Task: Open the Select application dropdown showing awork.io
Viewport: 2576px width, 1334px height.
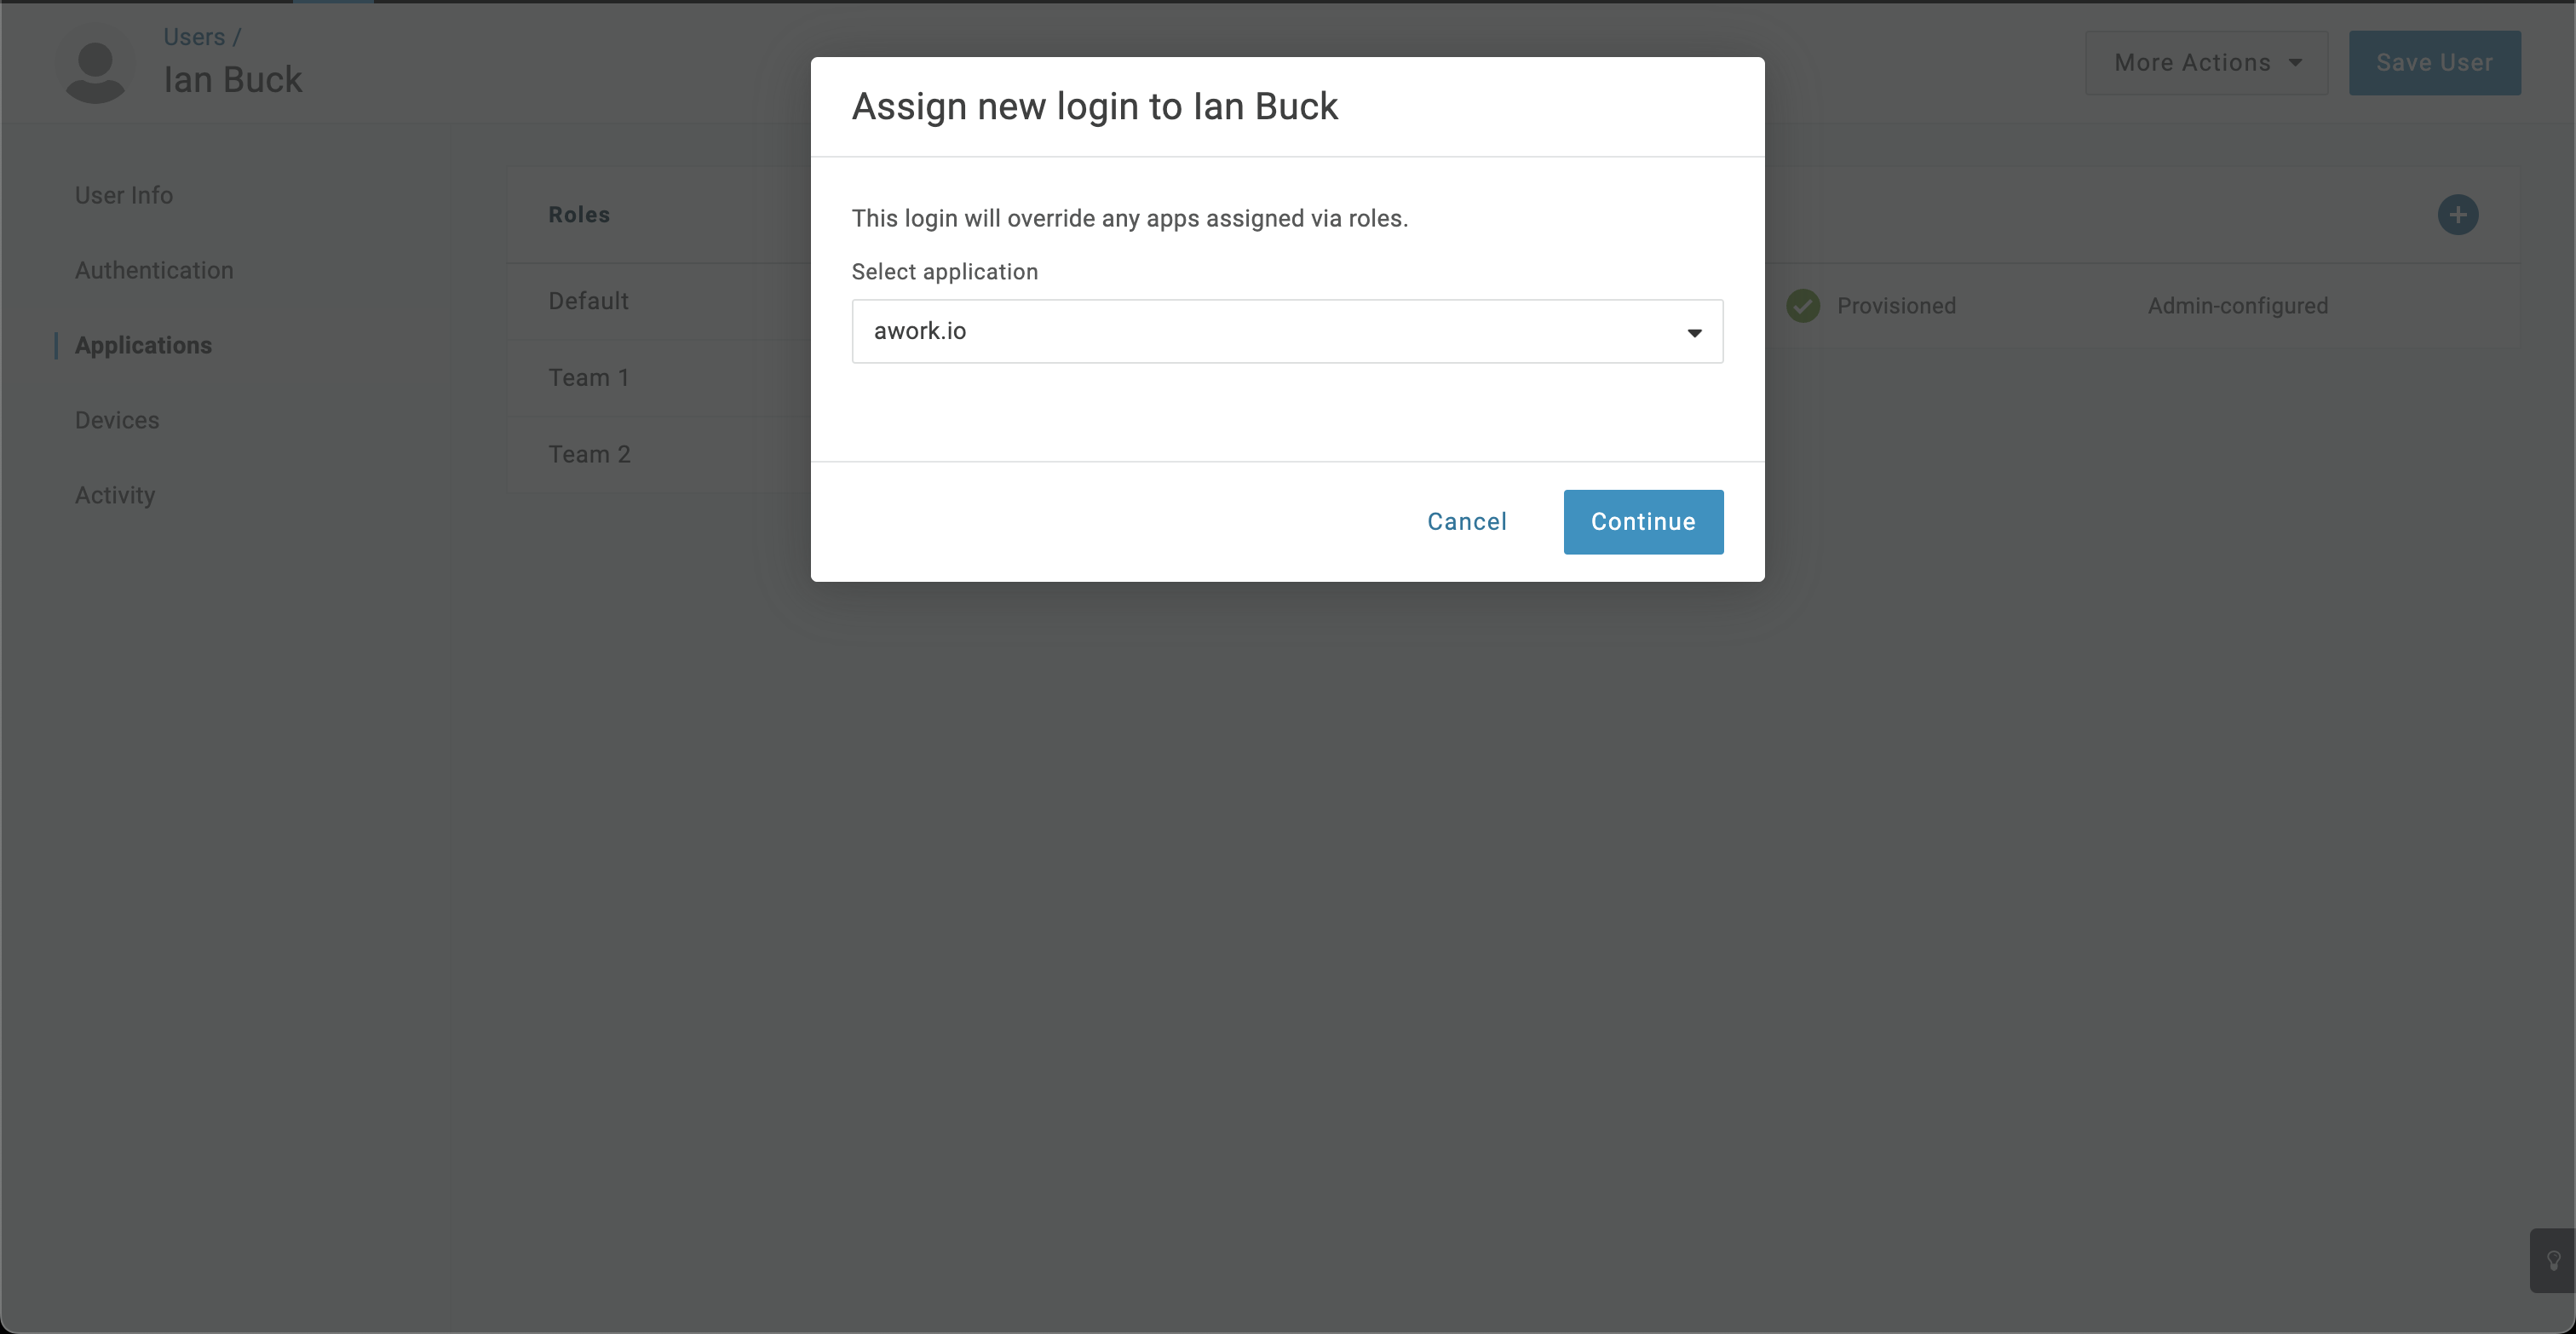Action: tap(1287, 331)
